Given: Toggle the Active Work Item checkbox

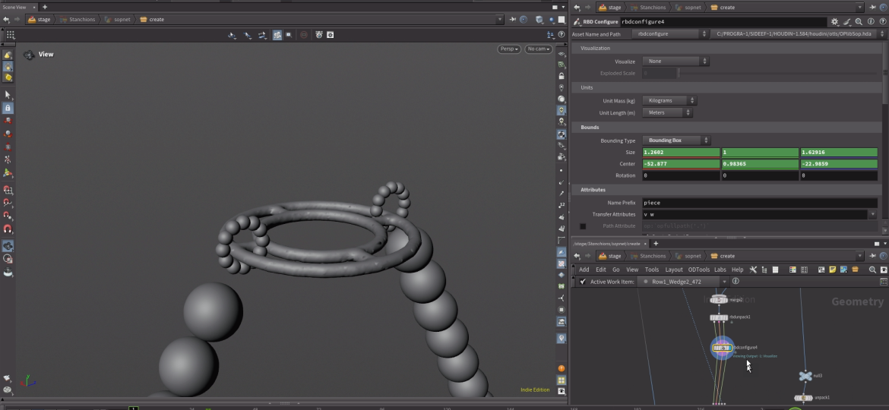Looking at the screenshot, I should pos(583,282).
